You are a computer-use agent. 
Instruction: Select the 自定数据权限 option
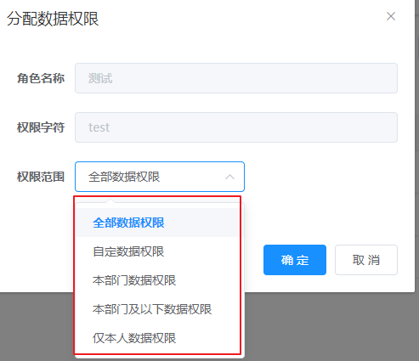160,251
